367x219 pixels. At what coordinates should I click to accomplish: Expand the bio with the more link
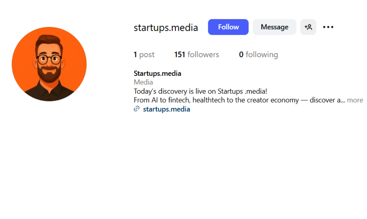355,100
